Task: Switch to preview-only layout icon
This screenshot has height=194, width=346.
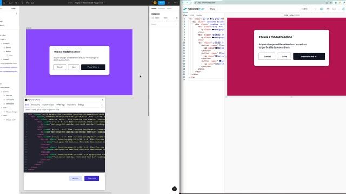Action: click(x=334, y=9)
